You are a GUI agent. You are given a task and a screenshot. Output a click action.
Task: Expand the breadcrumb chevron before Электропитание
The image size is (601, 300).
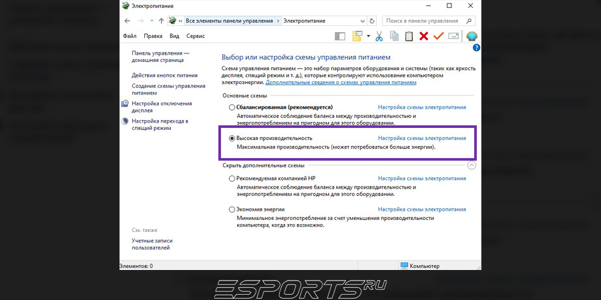coord(278,21)
